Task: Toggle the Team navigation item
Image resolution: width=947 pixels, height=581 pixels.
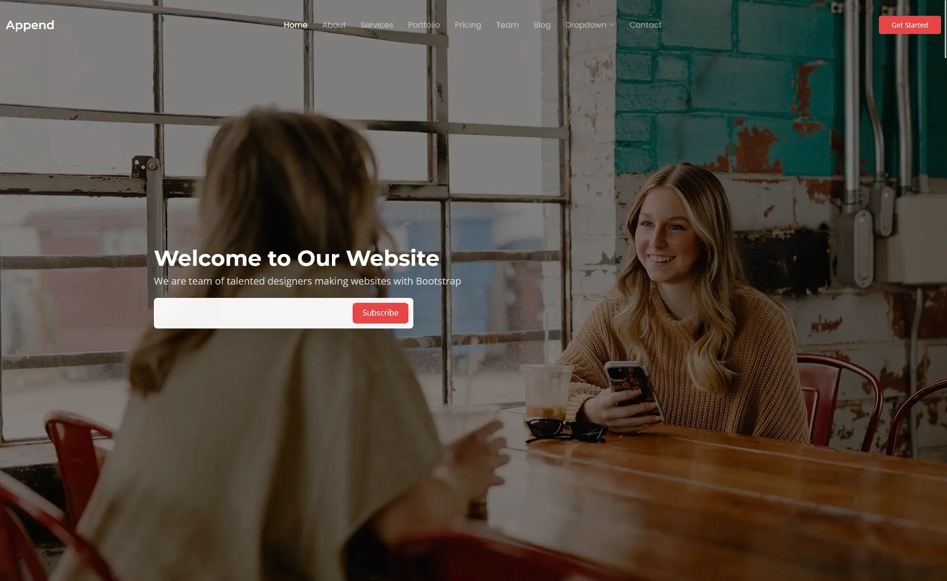Action: [508, 24]
